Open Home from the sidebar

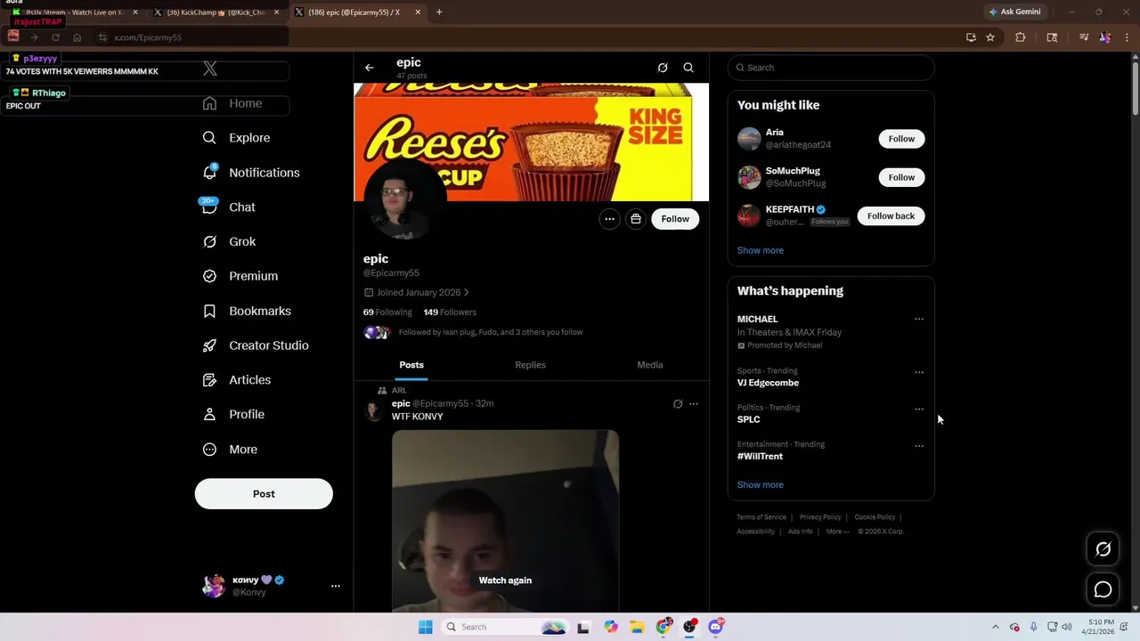click(x=232, y=103)
